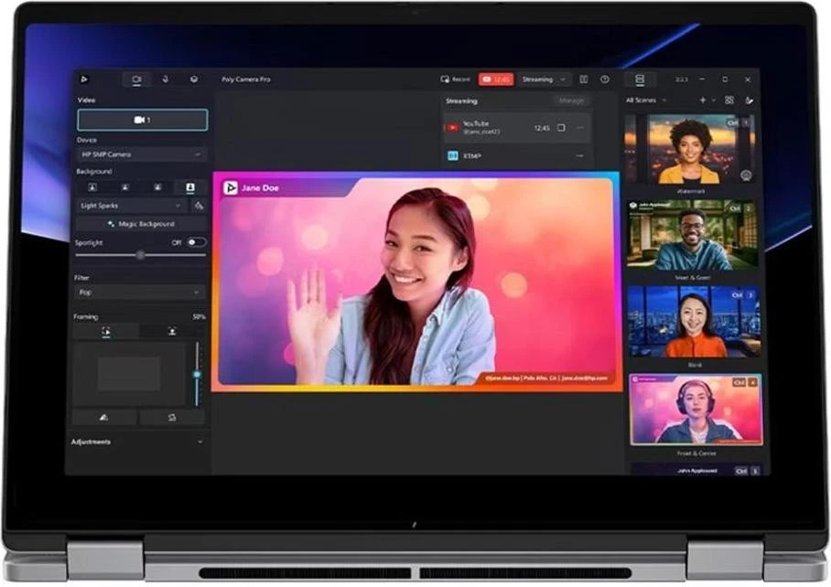
Task: Switch scenes to grid view icon
Action: point(728,100)
